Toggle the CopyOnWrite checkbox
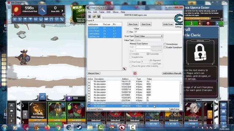234x131 pixels. point(131,57)
